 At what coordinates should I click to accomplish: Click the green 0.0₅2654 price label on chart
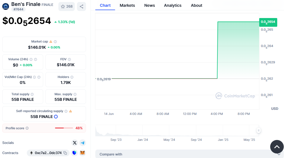(x=268, y=22)
